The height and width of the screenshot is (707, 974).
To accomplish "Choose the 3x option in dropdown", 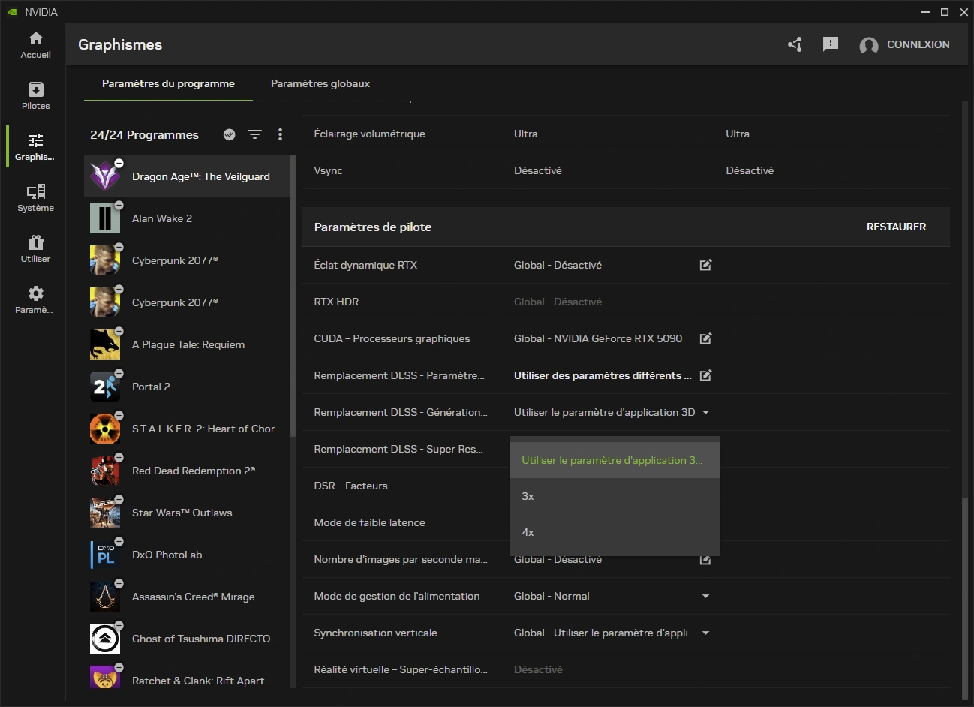I will click(x=615, y=496).
